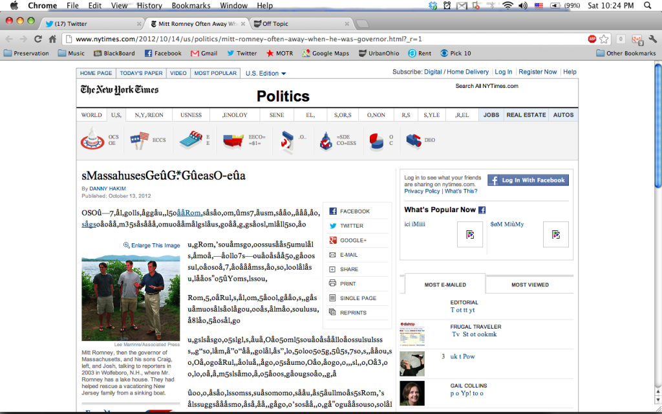Click the Help link at top right
This screenshot has width=662, height=414.
pos(570,72)
